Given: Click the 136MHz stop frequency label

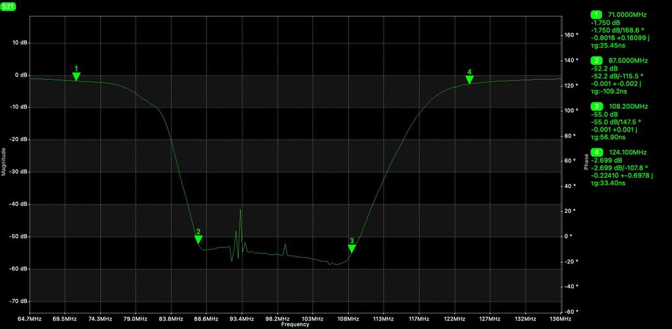Looking at the screenshot, I should (560, 319).
